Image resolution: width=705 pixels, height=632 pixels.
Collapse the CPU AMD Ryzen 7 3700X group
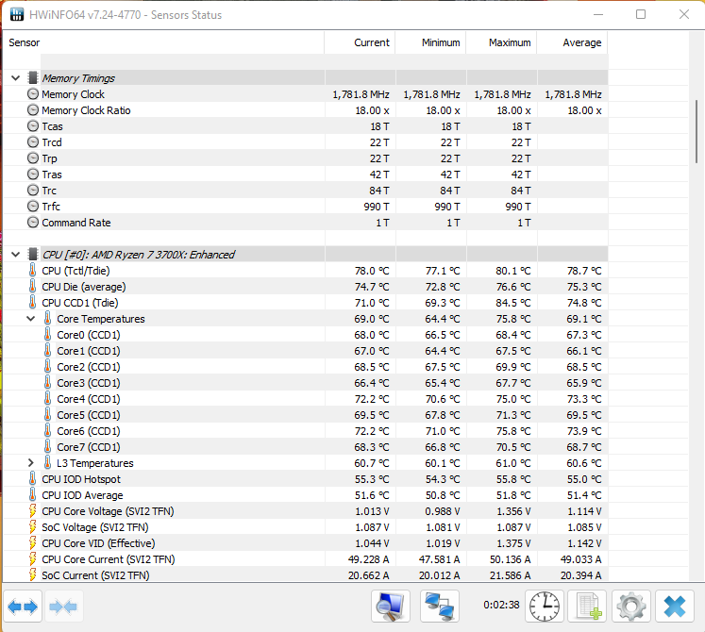[16, 255]
